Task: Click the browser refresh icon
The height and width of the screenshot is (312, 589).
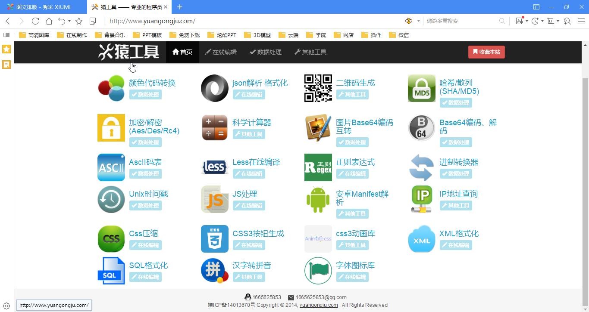Action: [x=35, y=21]
